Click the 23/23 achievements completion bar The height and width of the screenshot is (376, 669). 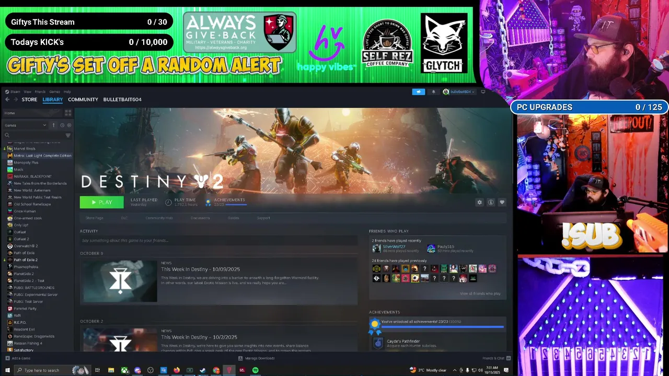click(443, 326)
